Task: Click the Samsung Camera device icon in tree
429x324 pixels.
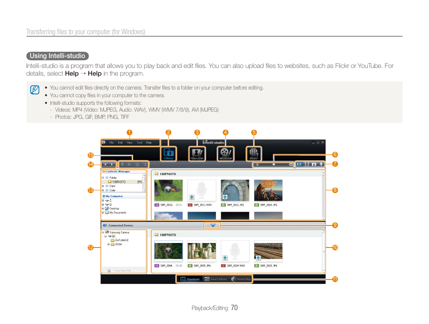Action: tap(107, 232)
